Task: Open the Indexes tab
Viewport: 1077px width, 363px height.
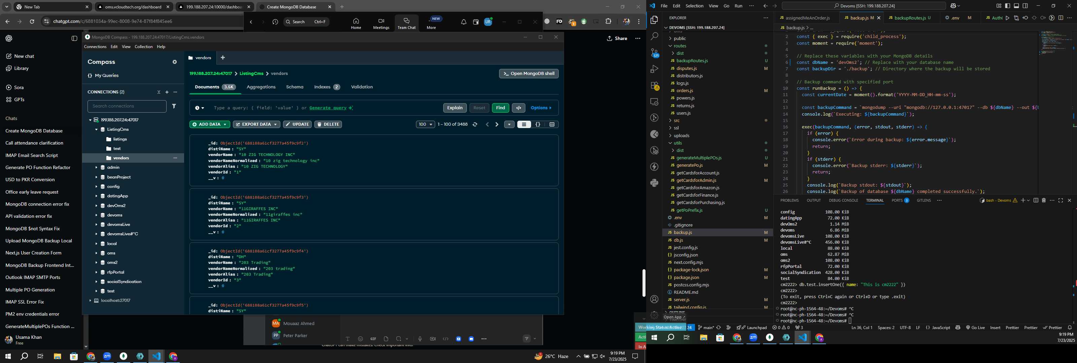Action: tap(327, 87)
